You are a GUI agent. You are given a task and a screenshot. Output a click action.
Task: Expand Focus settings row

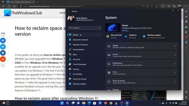(142, 73)
